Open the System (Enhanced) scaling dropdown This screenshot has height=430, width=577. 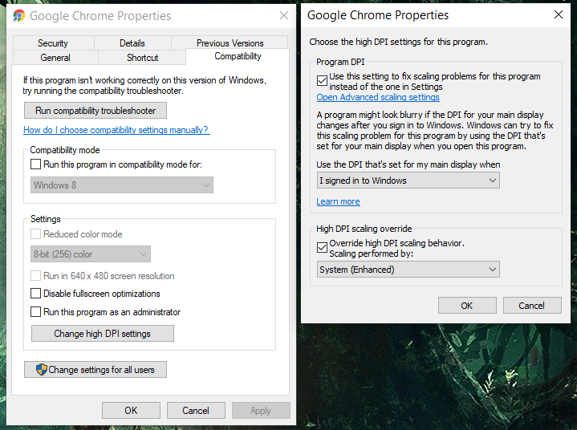[408, 270]
